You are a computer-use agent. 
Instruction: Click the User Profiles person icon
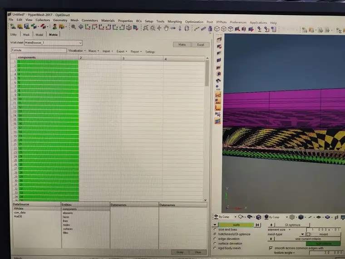(54, 27)
